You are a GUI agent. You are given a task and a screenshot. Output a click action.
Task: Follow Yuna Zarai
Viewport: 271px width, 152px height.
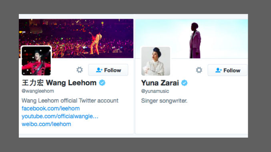click(227, 70)
